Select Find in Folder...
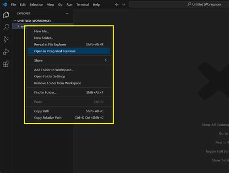The image size is (229, 173). (69, 92)
